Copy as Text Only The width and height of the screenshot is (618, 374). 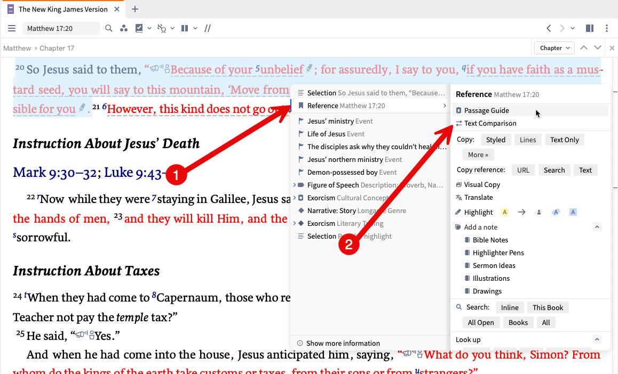[x=565, y=140]
